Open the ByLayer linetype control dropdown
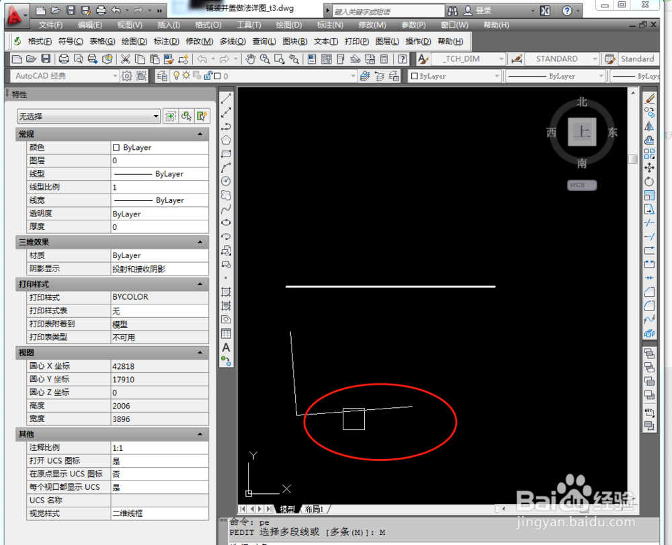672x545 pixels. coord(555,76)
